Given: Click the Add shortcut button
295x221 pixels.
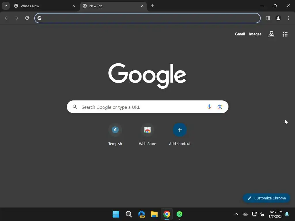Looking at the screenshot, I should [x=180, y=134].
